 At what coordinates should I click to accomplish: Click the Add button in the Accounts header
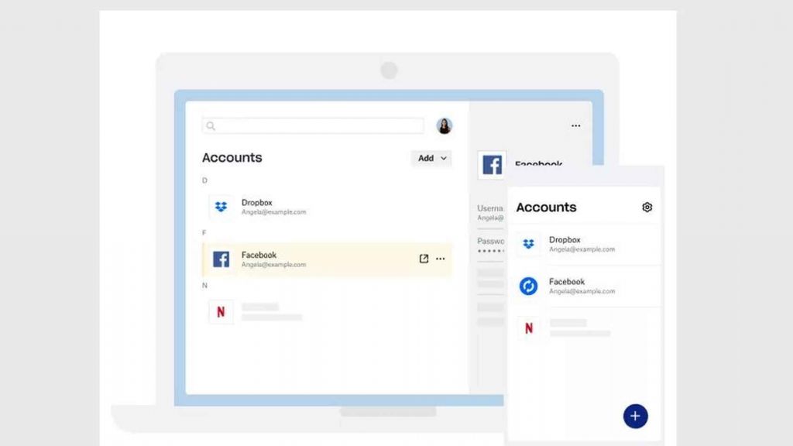click(427, 158)
